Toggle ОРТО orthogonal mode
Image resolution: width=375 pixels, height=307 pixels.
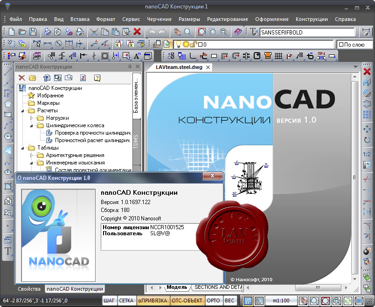(x=213, y=300)
